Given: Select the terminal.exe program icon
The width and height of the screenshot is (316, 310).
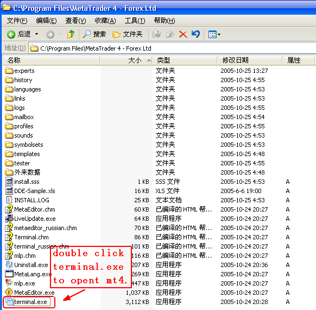Looking at the screenshot, I should [x=9, y=302].
